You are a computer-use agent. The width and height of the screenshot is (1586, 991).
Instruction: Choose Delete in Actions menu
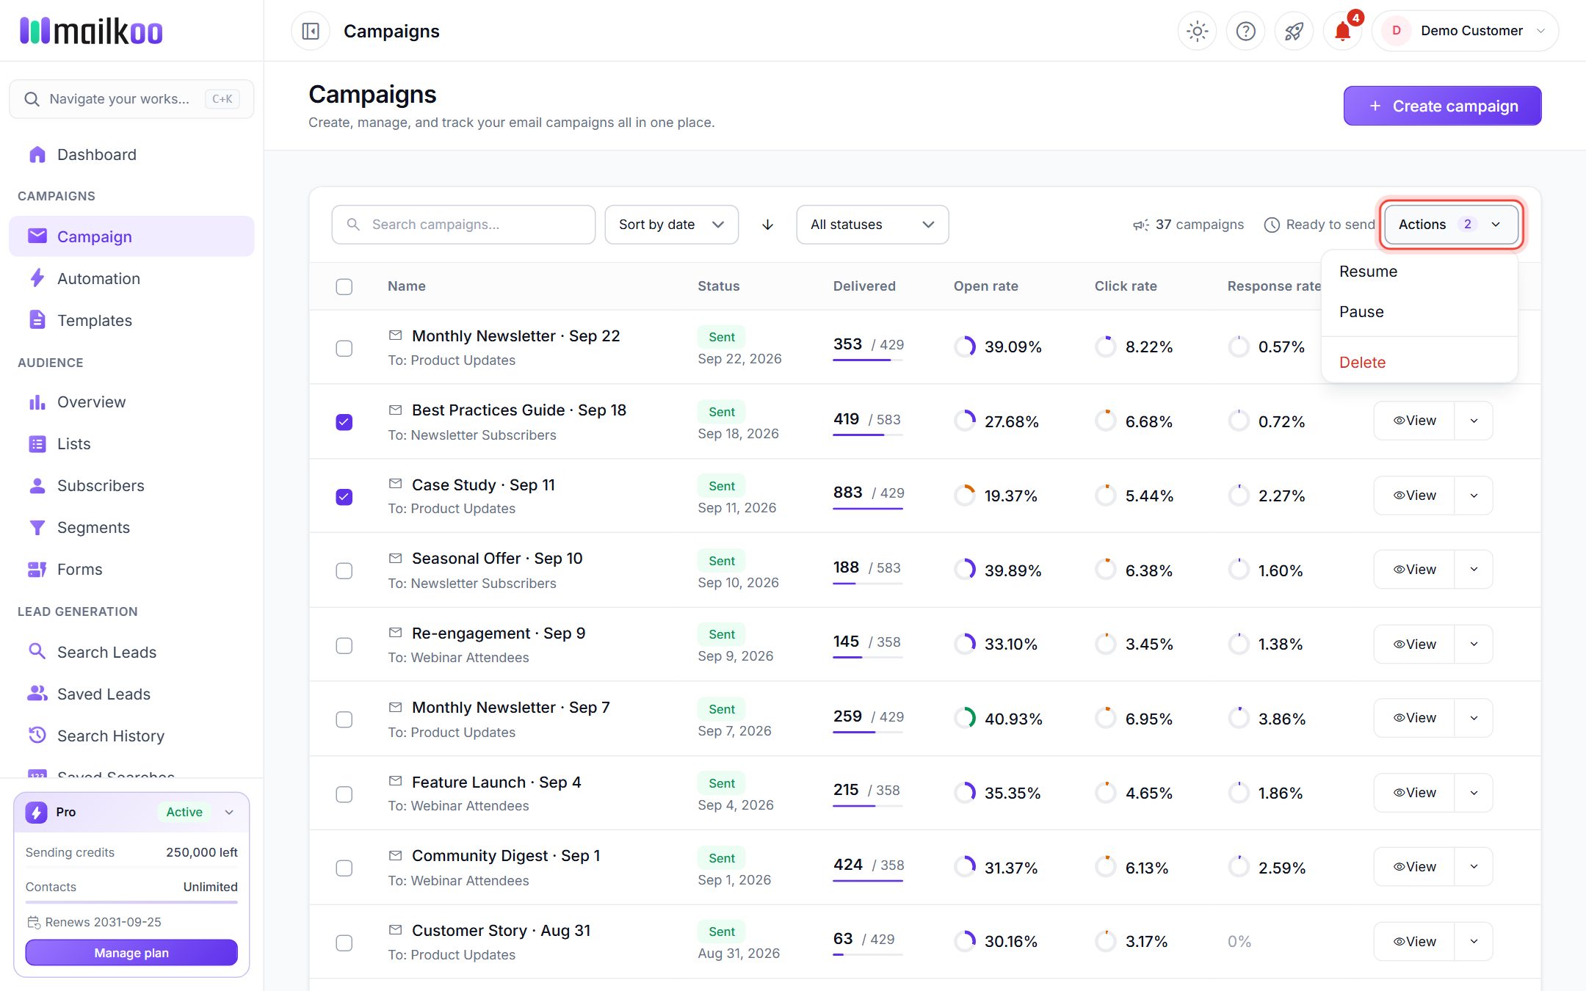(1419, 363)
